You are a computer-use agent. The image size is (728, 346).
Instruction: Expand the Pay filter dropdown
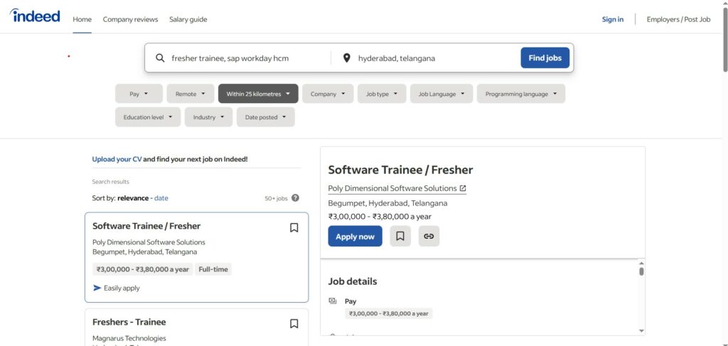tap(139, 94)
